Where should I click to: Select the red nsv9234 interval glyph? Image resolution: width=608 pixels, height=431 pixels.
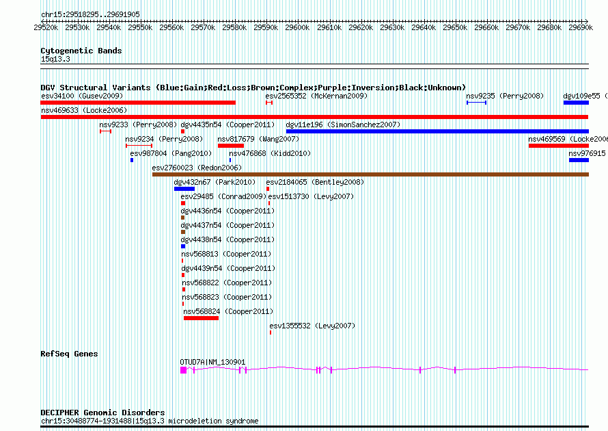coord(139,146)
